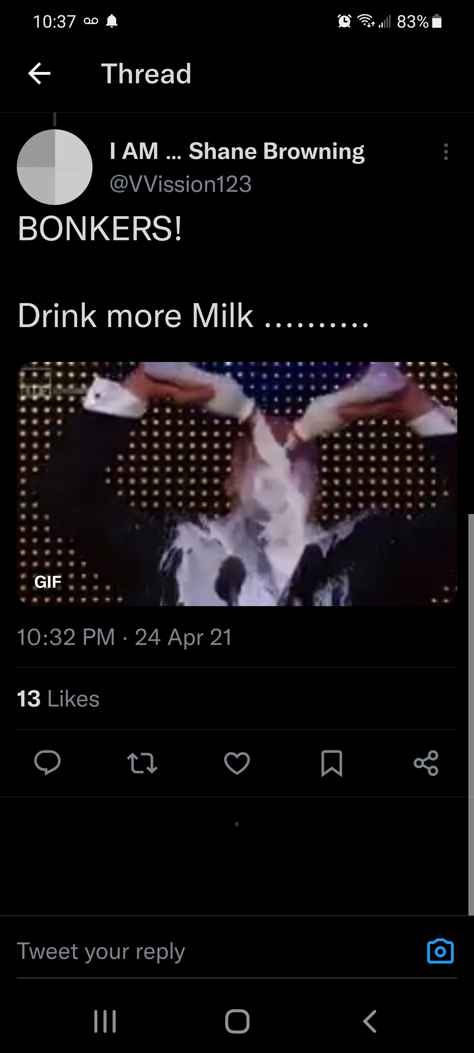This screenshot has width=474, height=1053.
Task: Tap the notification bell in status bar
Action: [x=112, y=21]
